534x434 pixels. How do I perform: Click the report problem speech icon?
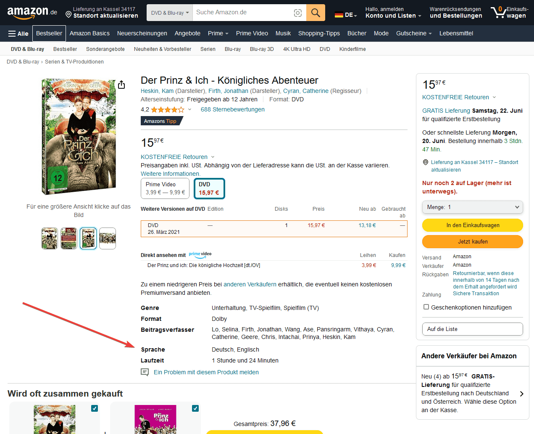pos(145,372)
